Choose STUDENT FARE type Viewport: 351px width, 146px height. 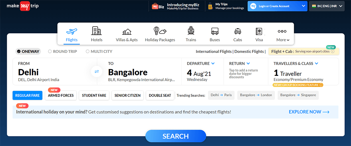[x=94, y=95]
